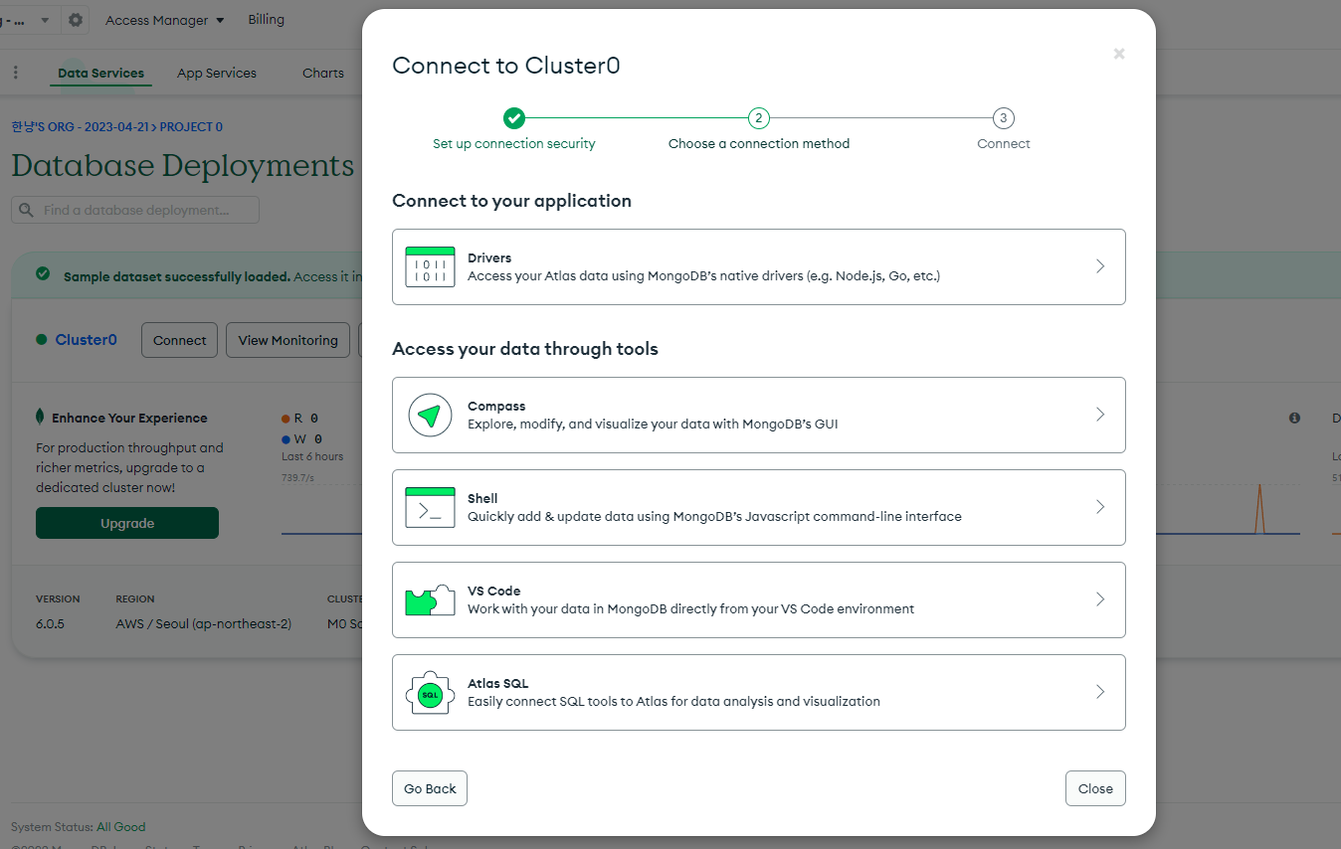Click the step 2 circle in the stepper

point(759,118)
